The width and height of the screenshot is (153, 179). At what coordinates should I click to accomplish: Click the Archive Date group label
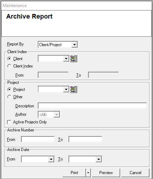(x=18, y=150)
